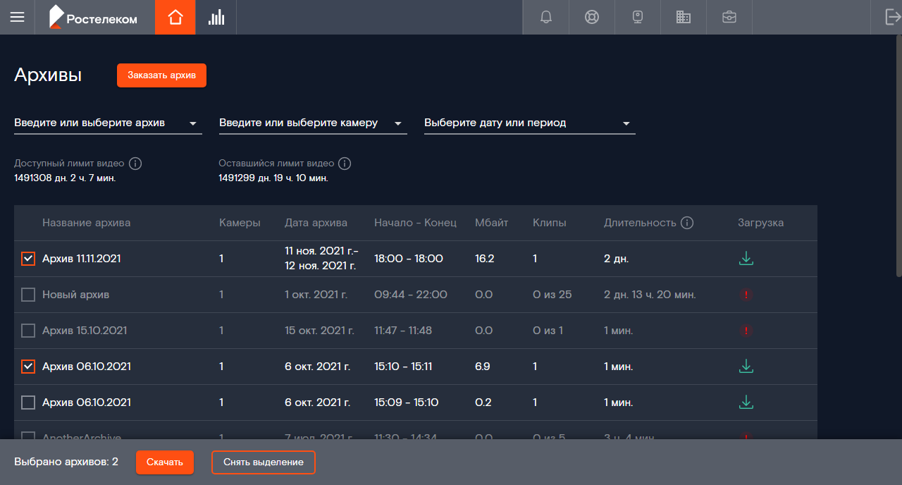The image size is (902, 485).
Task: Click the Название архива column header
Action: 86,223
